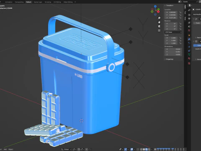Open the Object menu in viewport header

(10, 149)
